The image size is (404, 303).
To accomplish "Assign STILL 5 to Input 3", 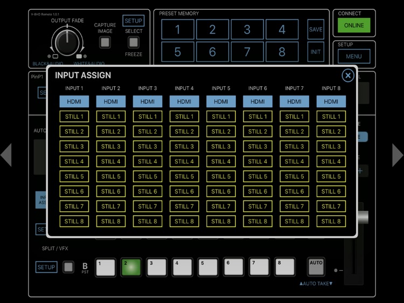I will pyautogui.click(x=148, y=176).
